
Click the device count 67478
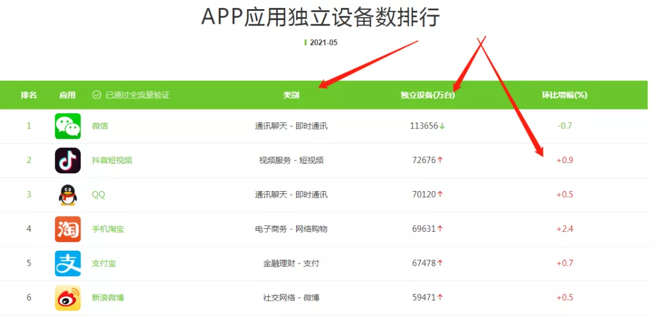[x=424, y=263]
